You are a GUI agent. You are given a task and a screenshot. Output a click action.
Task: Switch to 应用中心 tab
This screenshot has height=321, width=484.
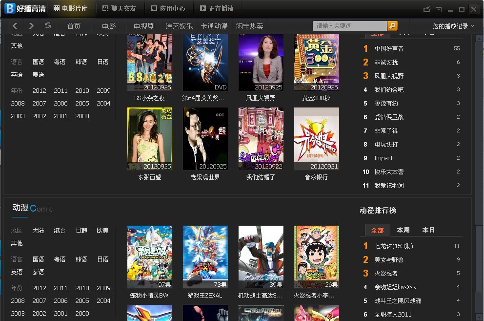[x=168, y=9]
